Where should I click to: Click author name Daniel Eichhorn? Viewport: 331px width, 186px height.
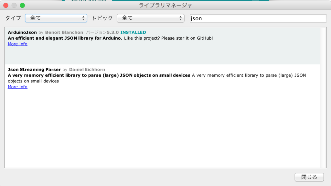coord(87,69)
